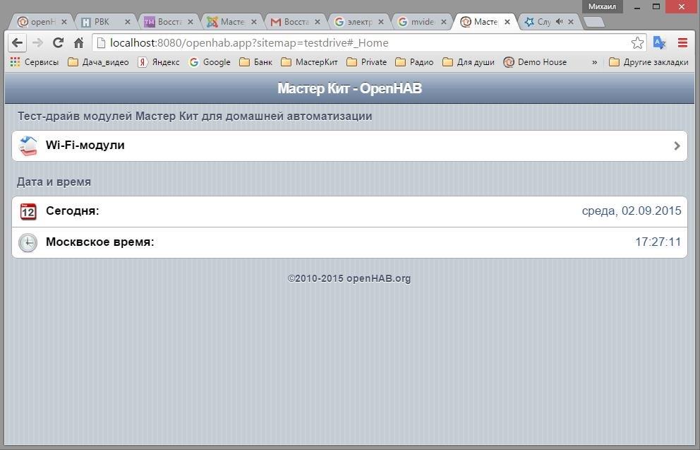Show hidden bookmarks with the » chevron
Screen dimensions: 700x450
click(x=594, y=62)
